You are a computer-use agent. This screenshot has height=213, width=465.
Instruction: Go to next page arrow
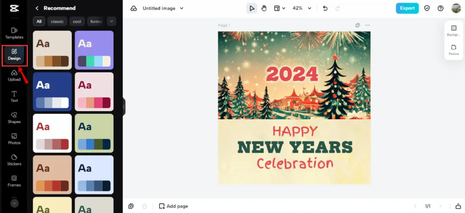click(441, 206)
